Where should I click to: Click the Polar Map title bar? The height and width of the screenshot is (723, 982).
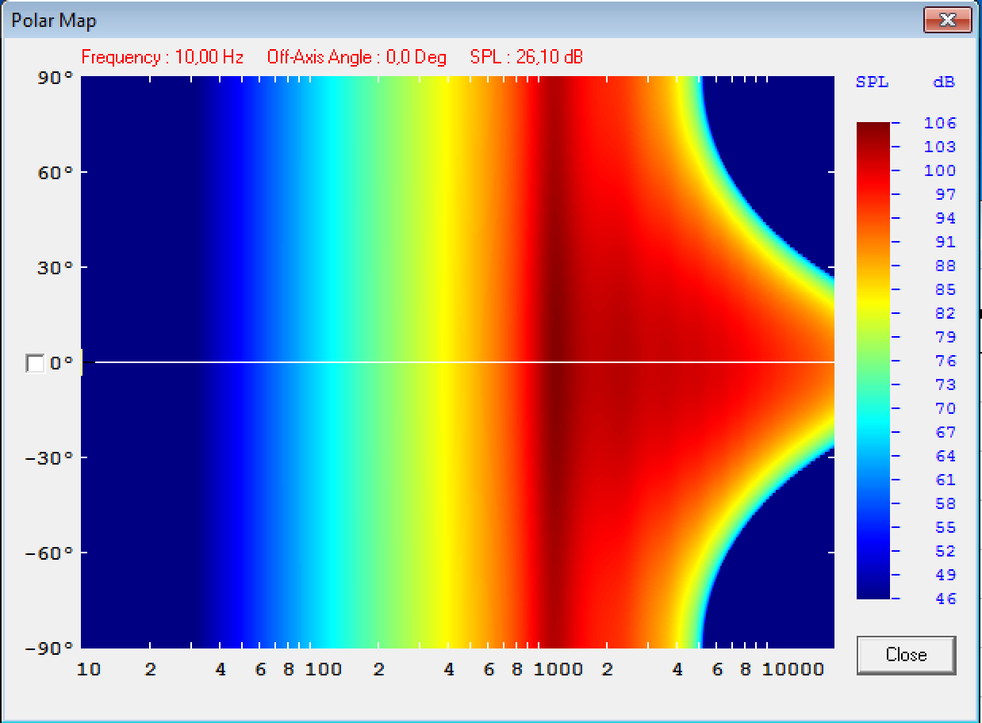pos(397,21)
